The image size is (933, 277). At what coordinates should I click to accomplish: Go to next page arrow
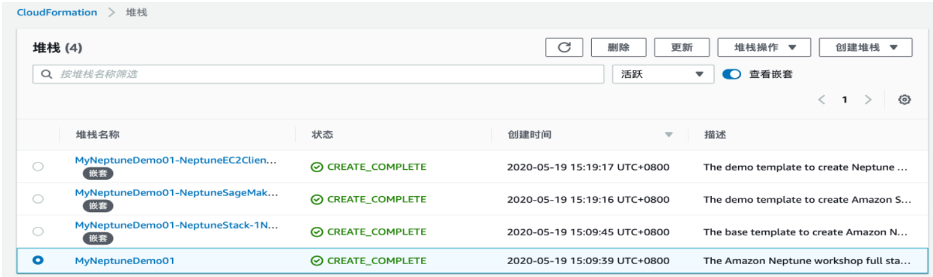tap(868, 100)
